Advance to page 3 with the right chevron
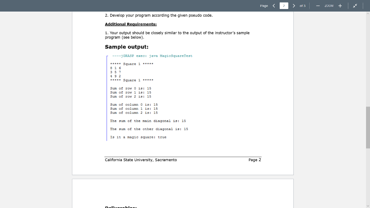 click(293, 6)
